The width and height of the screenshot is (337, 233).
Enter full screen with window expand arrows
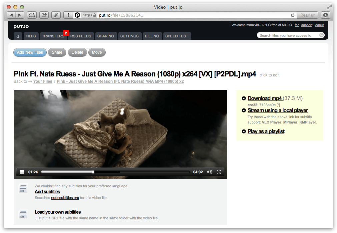click(329, 7)
